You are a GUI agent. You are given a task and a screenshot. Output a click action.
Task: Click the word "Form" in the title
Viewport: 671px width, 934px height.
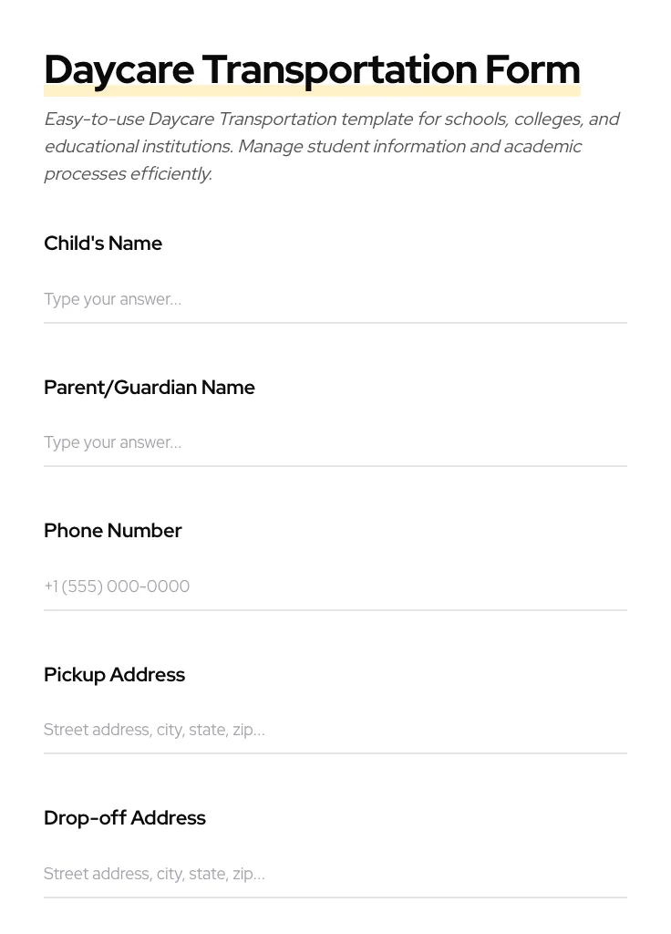click(x=532, y=70)
